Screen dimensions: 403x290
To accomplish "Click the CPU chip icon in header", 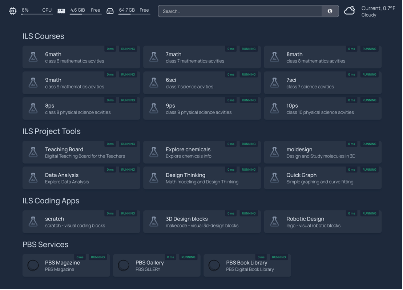I will (x=13, y=11).
